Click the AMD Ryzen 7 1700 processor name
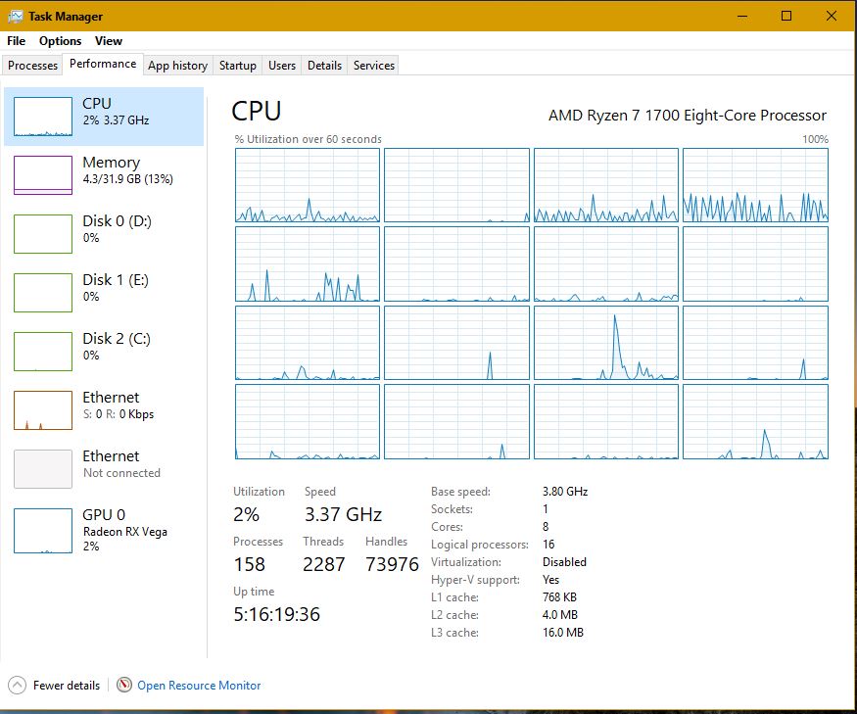 [687, 116]
